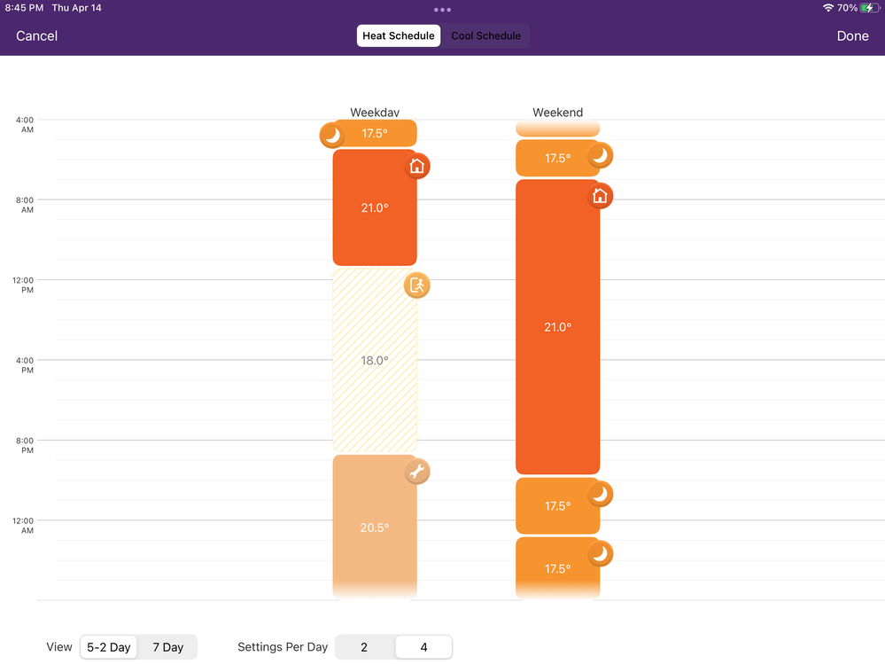
Task: Tap the Weekend home icon
Action: (601, 196)
